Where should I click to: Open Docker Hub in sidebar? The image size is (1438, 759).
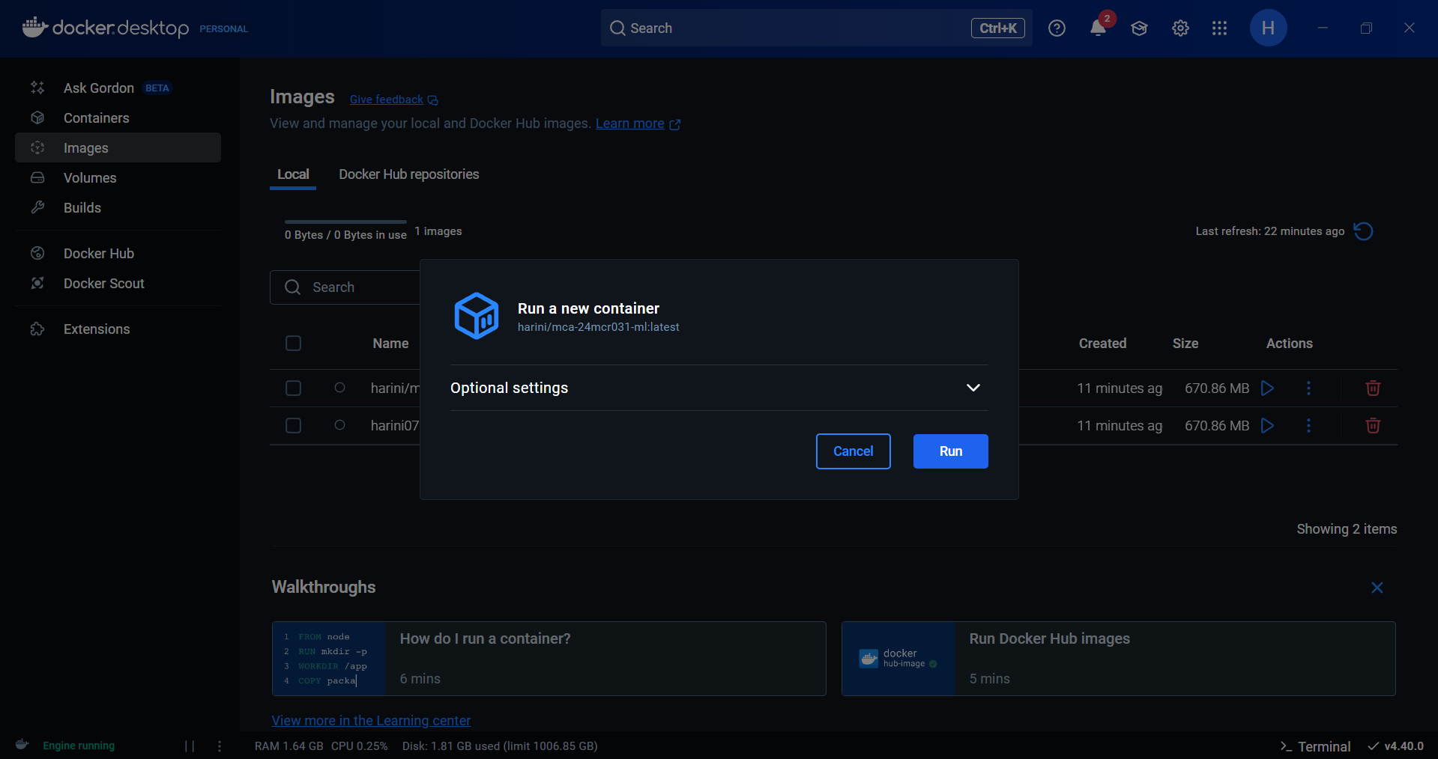118,253
